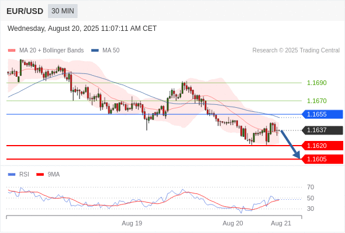345x233 pixels.
Task: Click the blue MA 50 legend swatch
Action: [95, 51]
